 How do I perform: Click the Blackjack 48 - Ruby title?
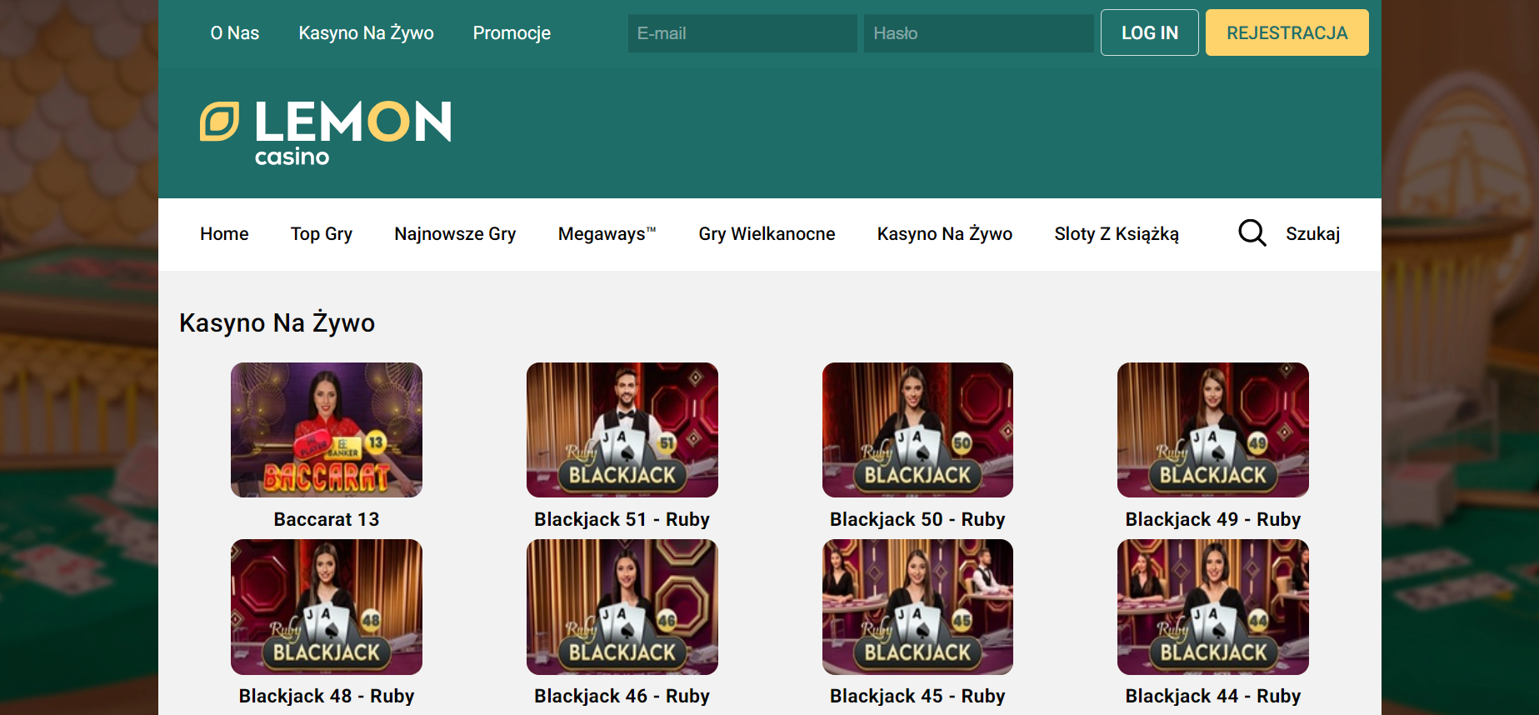tap(327, 696)
